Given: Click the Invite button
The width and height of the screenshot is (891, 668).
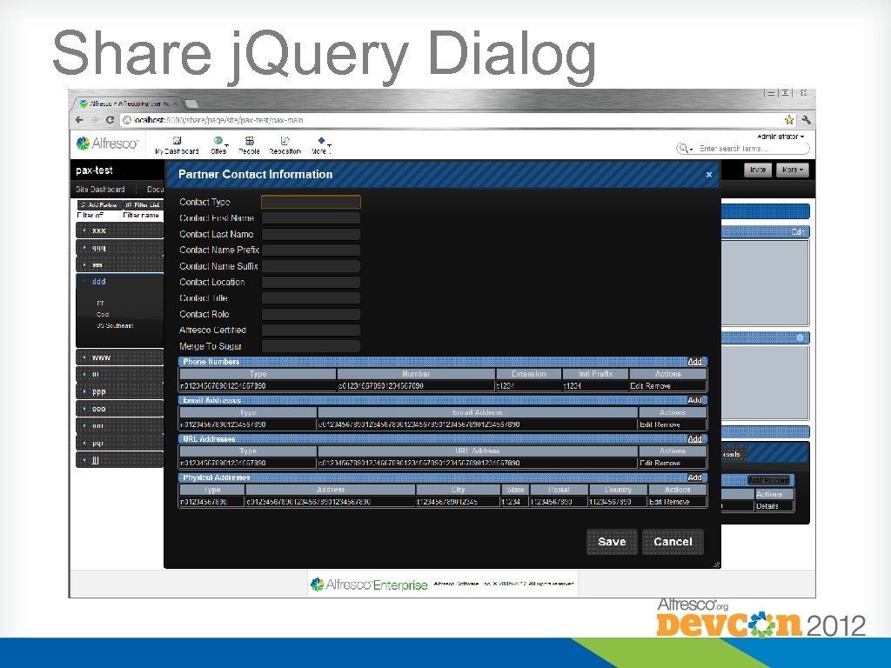Looking at the screenshot, I should point(758,170).
